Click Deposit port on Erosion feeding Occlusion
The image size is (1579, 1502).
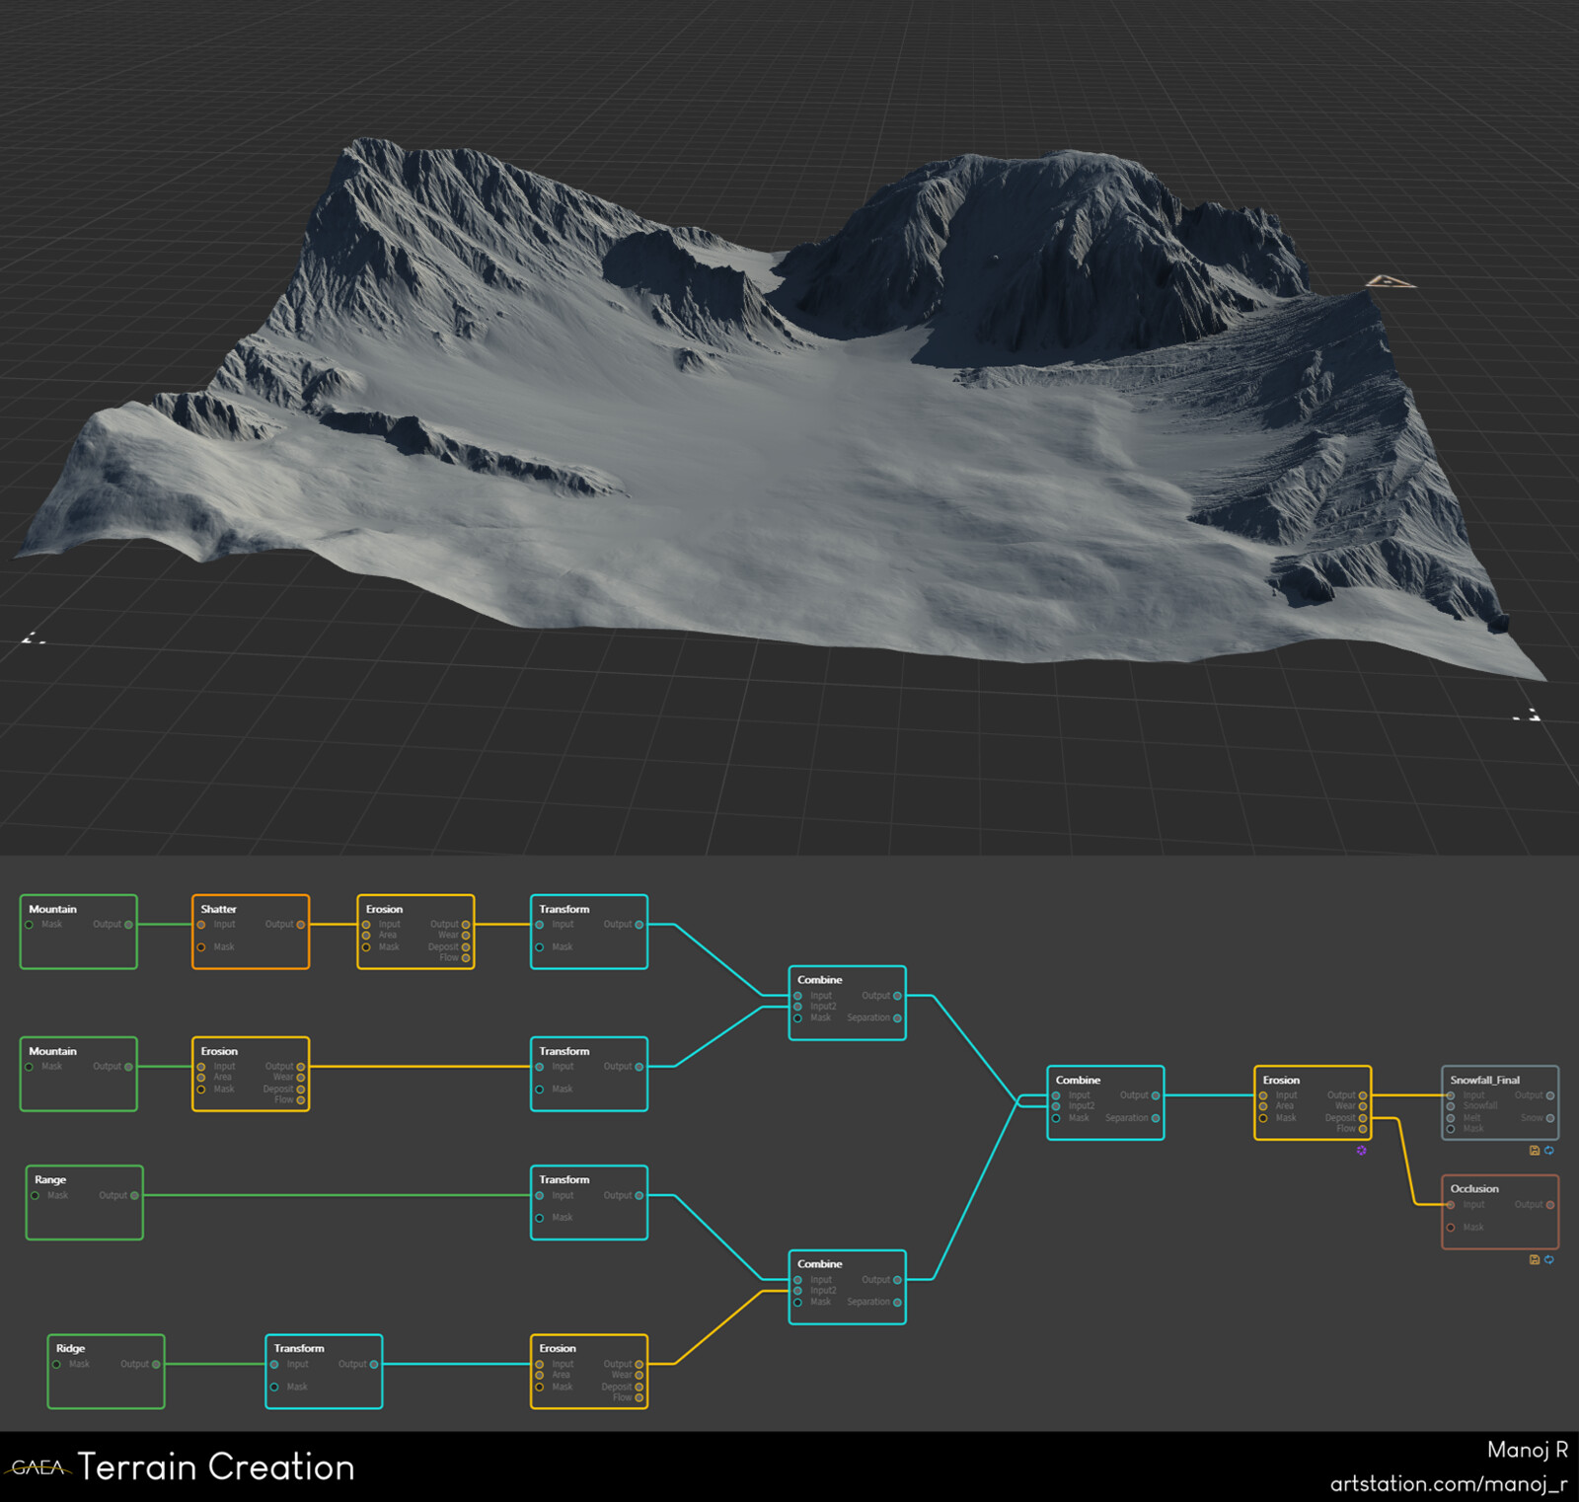click(1363, 1118)
